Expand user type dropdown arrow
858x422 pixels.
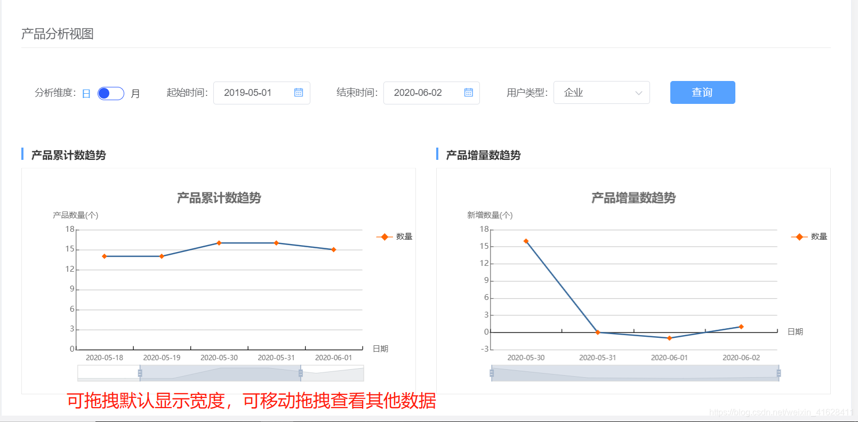pos(639,93)
